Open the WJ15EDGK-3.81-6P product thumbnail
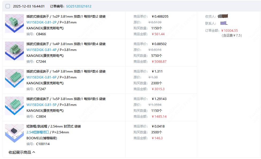This screenshot has height=159, width=261. (x=14, y=78)
